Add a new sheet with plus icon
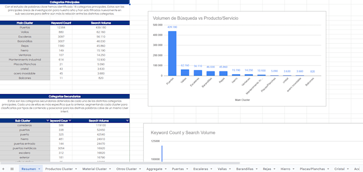 (3, 169)
